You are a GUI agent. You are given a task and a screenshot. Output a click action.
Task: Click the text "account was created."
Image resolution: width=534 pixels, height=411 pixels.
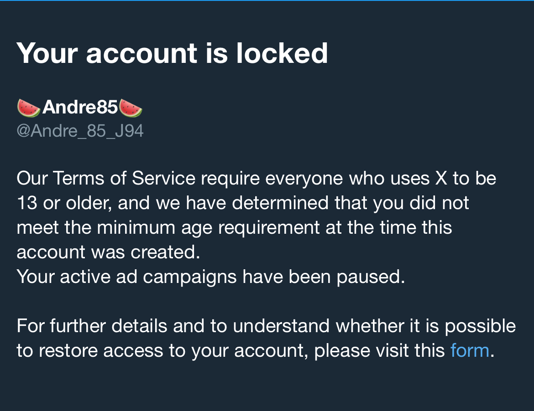click(108, 252)
